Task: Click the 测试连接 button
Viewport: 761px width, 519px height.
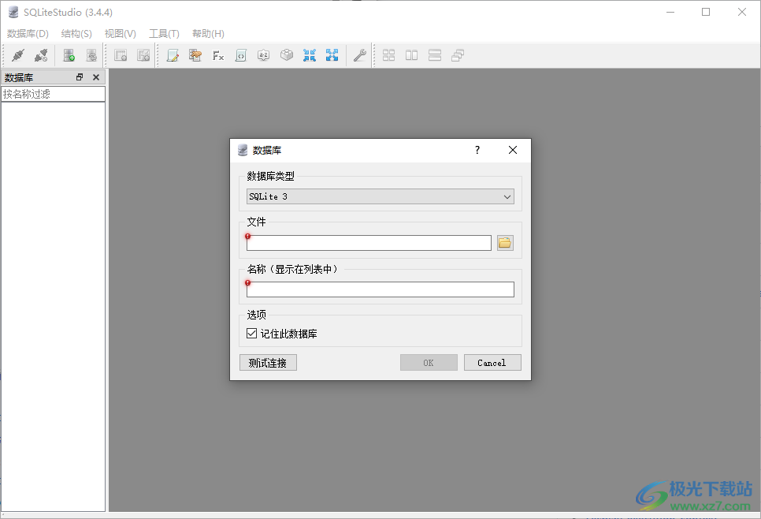Action: [268, 362]
